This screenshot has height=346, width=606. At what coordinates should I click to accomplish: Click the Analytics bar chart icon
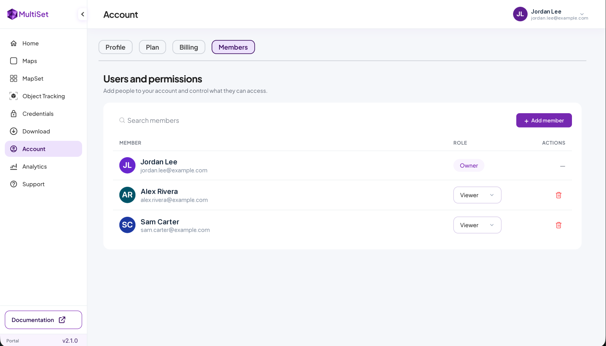click(14, 166)
